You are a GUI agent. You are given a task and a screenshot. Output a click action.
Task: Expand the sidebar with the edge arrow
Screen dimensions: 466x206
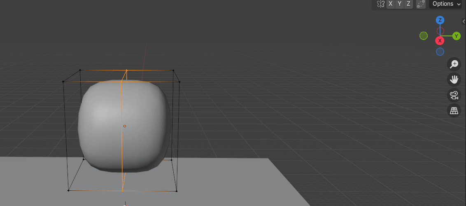click(x=464, y=21)
